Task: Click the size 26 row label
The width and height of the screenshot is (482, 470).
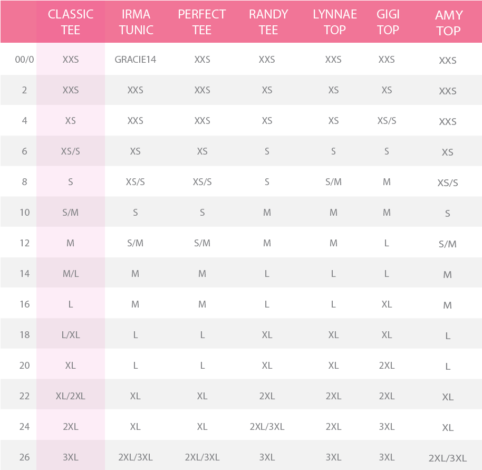Action: (24, 457)
